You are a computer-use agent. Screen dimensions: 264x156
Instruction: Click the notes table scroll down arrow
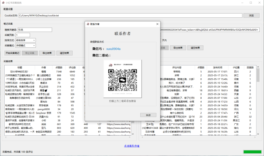pos(133,134)
